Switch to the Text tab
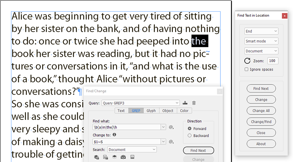293x162 pixels. point(121,111)
